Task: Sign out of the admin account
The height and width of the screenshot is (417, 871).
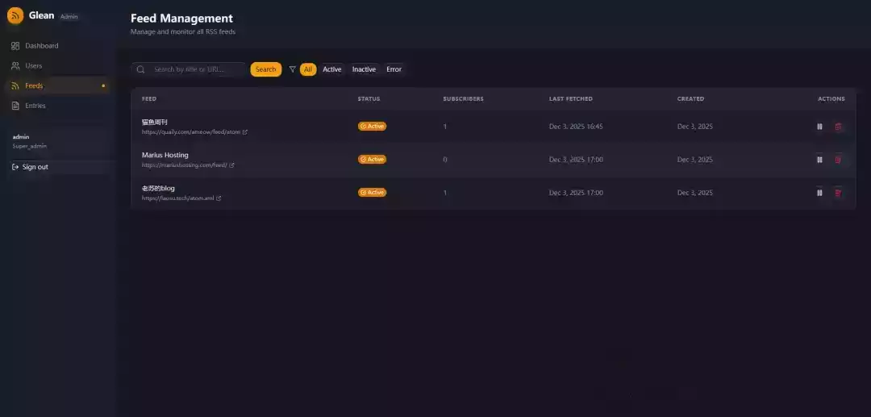Action: coord(35,167)
